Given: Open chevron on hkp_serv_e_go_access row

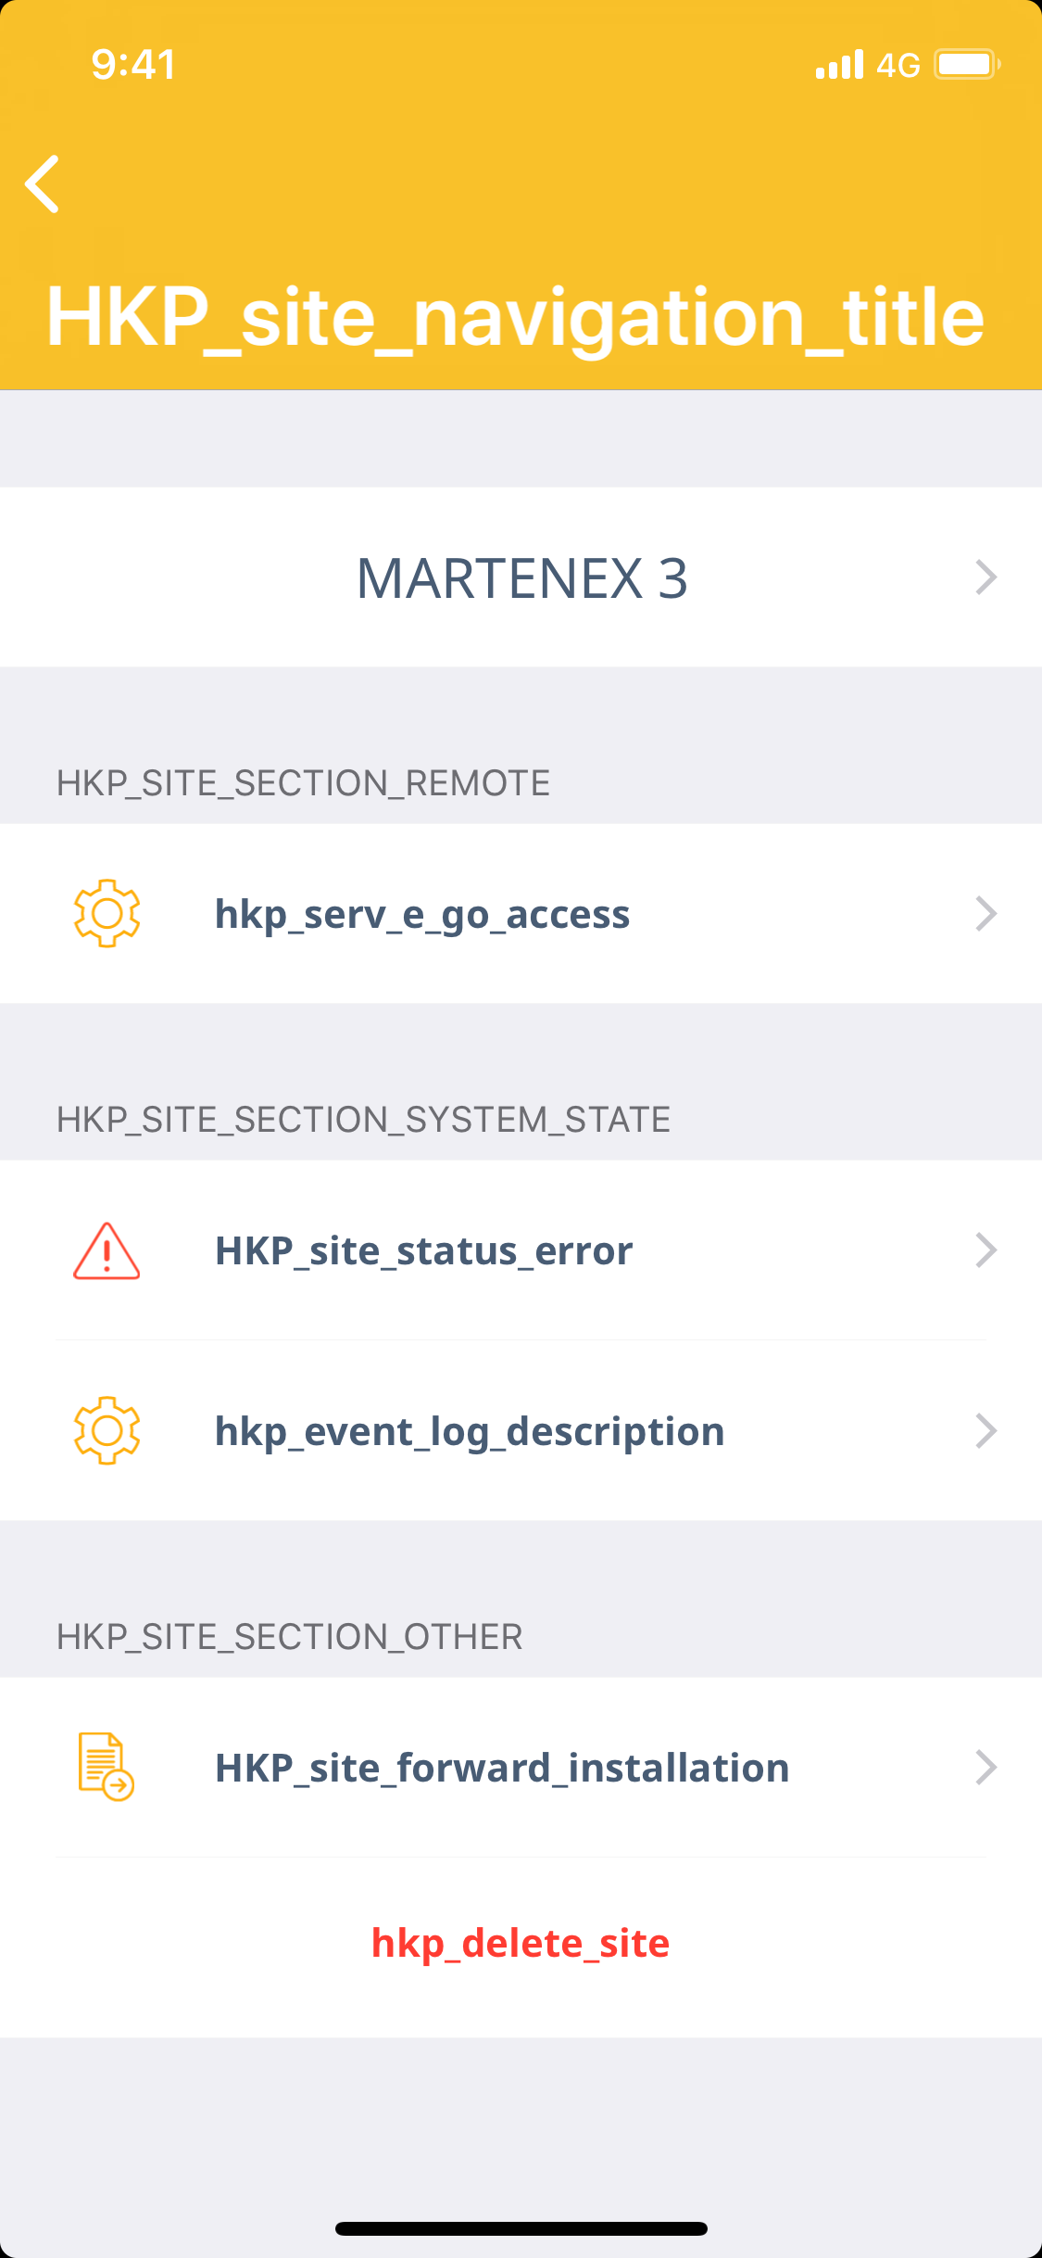Looking at the screenshot, I should click(x=986, y=914).
